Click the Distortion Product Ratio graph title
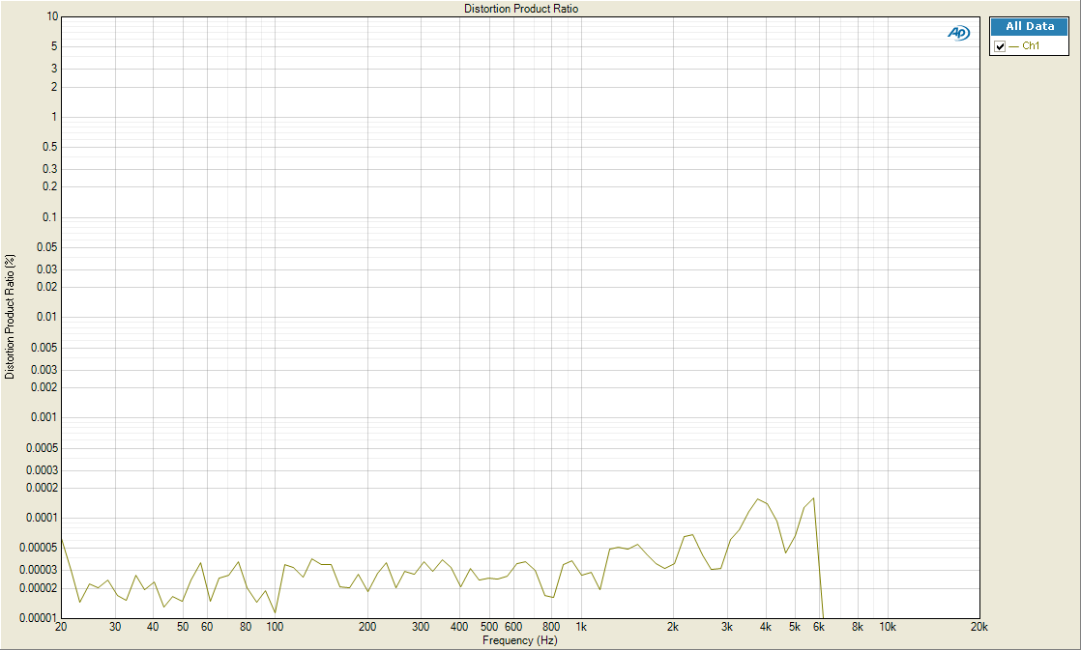 (x=521, y=9)
